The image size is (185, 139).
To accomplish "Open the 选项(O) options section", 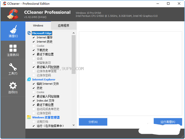I will pos(13,88).
